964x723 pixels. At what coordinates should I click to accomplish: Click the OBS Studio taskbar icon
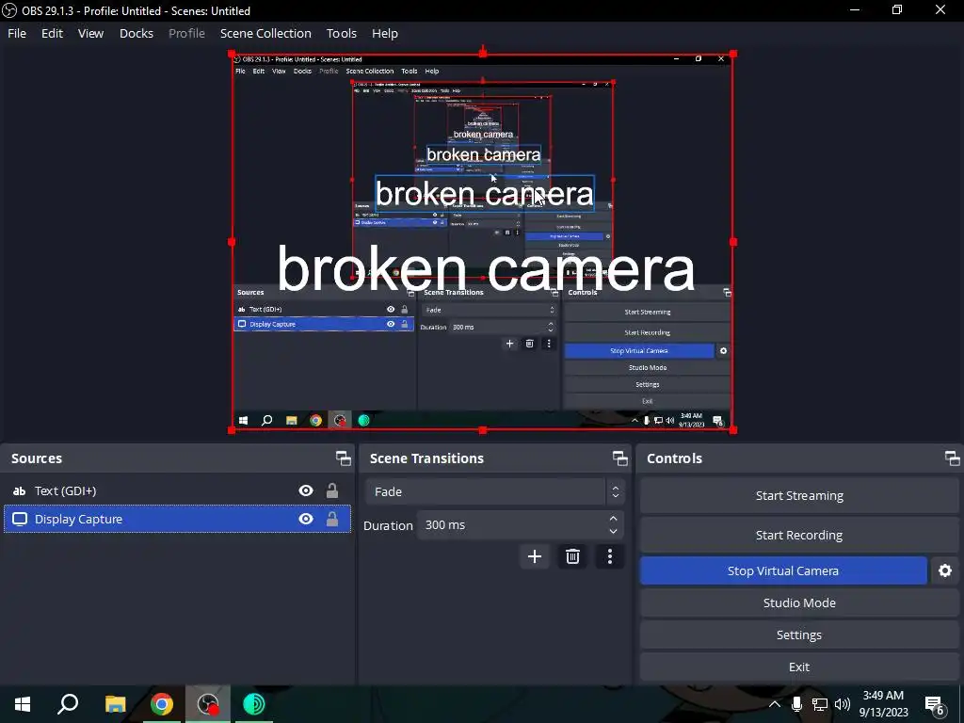(x=208, y=704)
